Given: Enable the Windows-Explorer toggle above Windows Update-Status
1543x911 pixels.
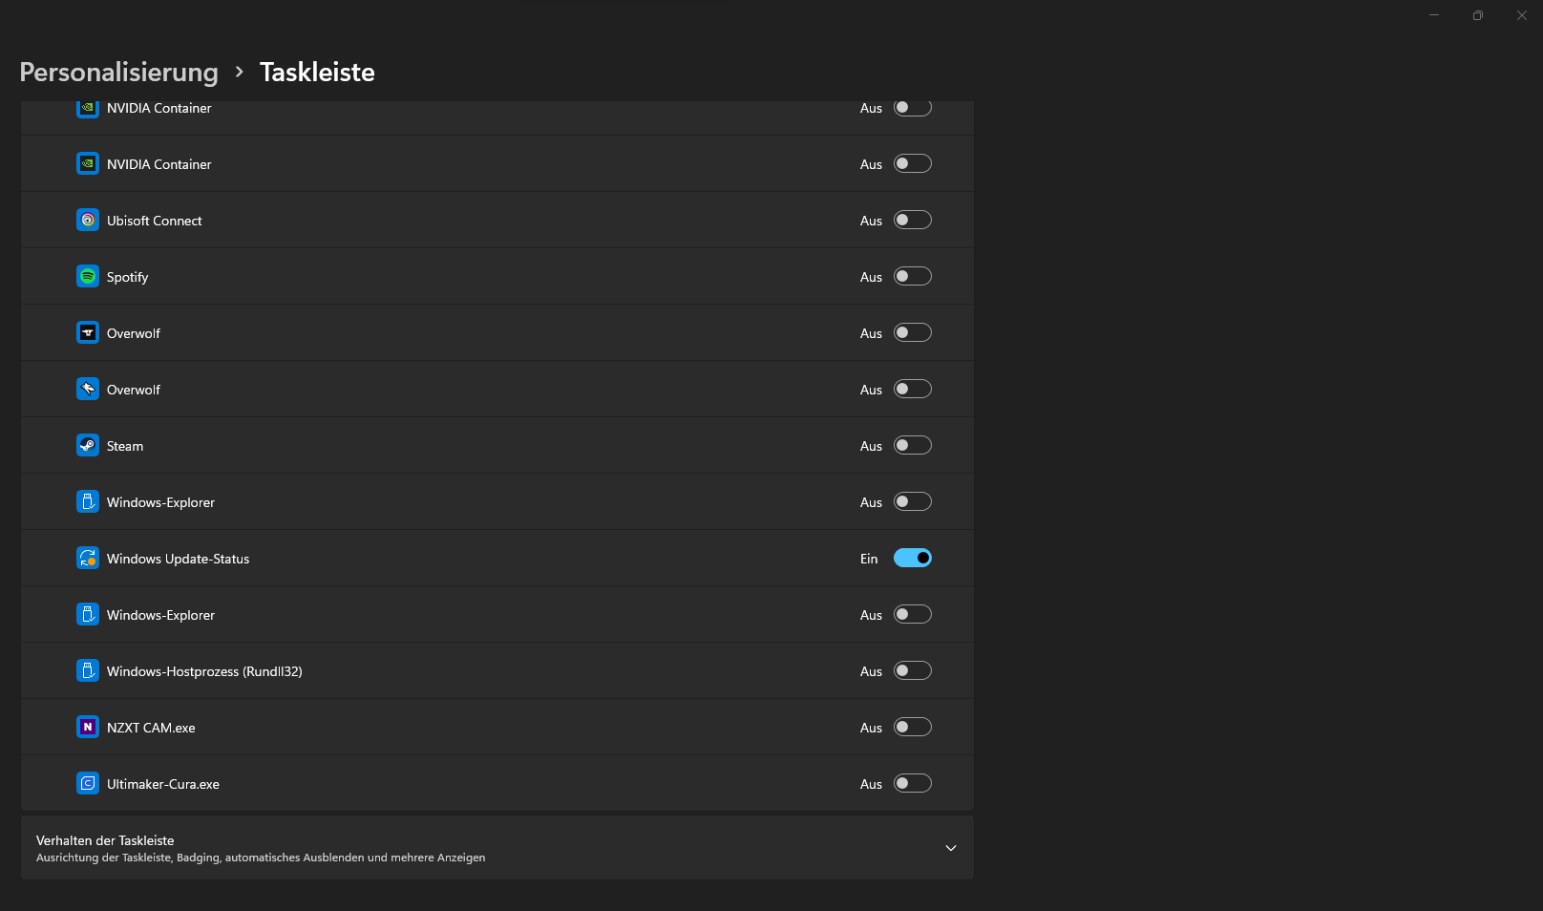Looking at the screenshot, I should (x=912, y=501).
